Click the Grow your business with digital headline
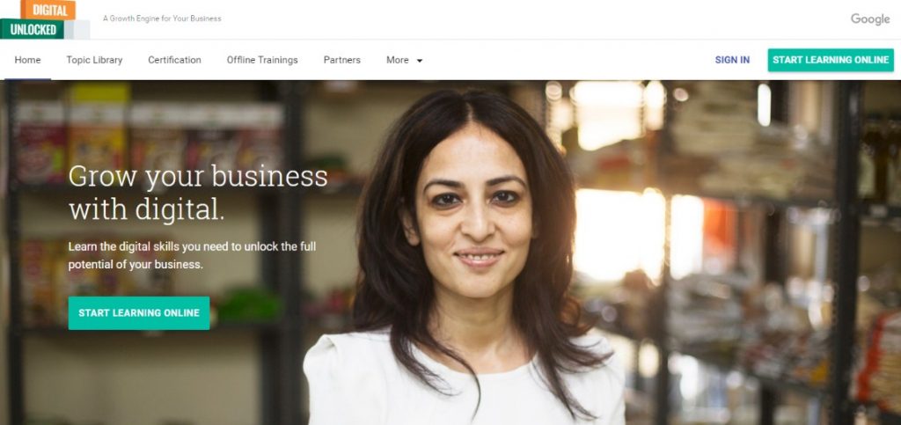 [x=198, y=193]
